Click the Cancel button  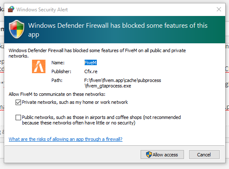coord(204,155)
